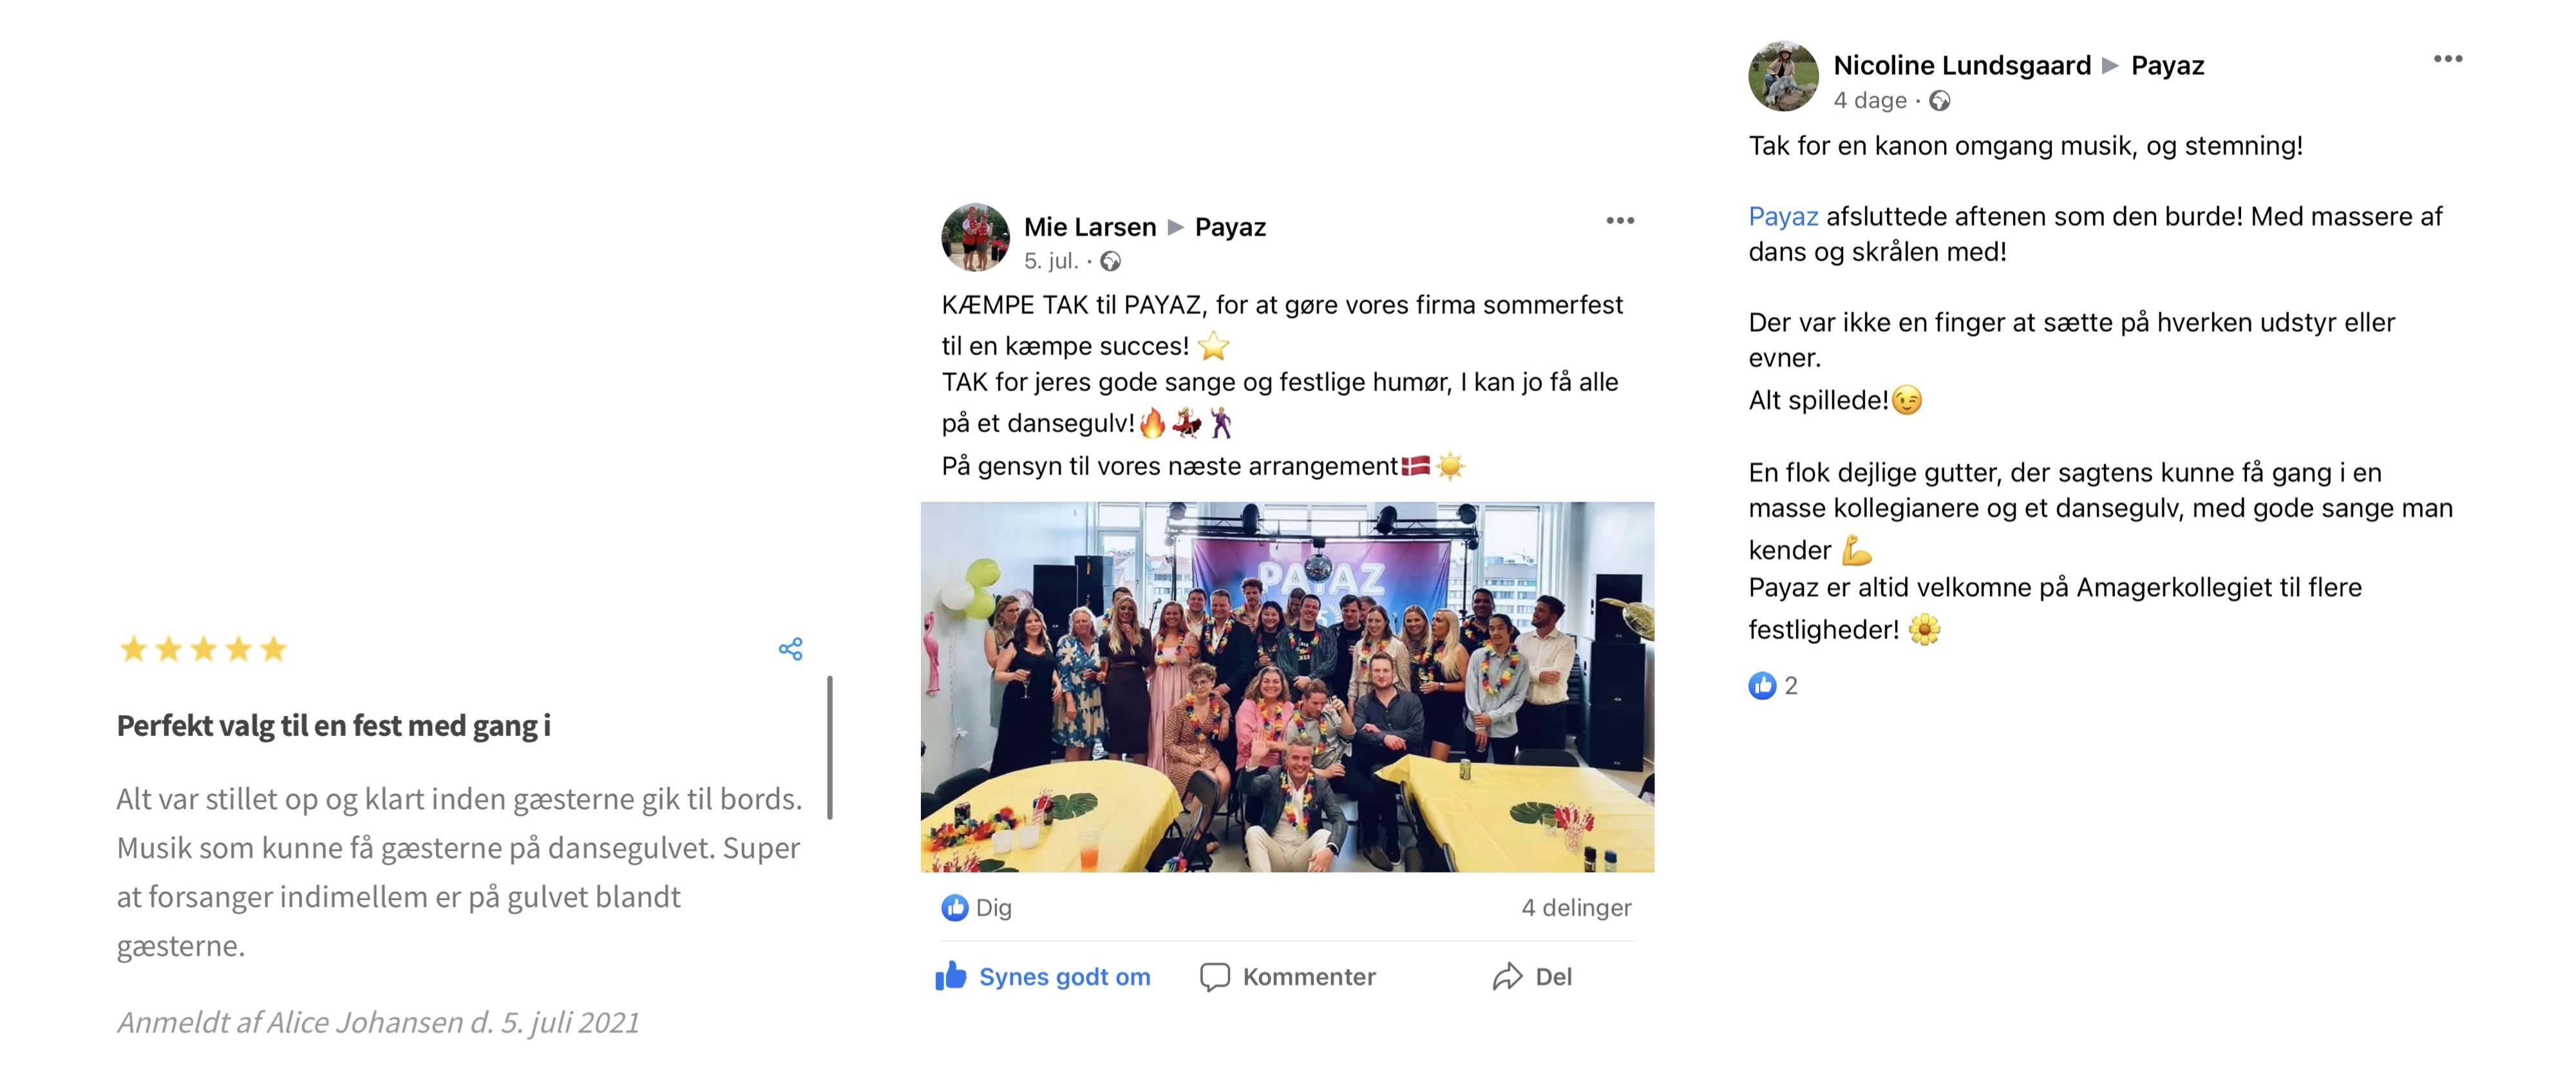Click the public globe icon beside '5. jul.'
Image resolution: width=2576 pixels, height=1092 pixels.
click(1110, 261)
